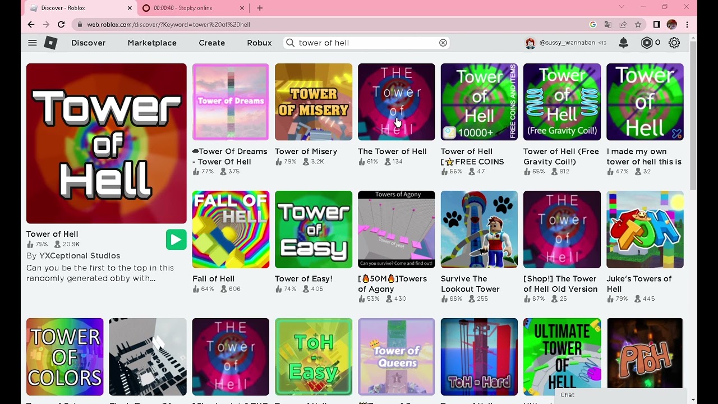Go forward in browser history
Viewport: 718px width, 404px height.
[46, 25]
